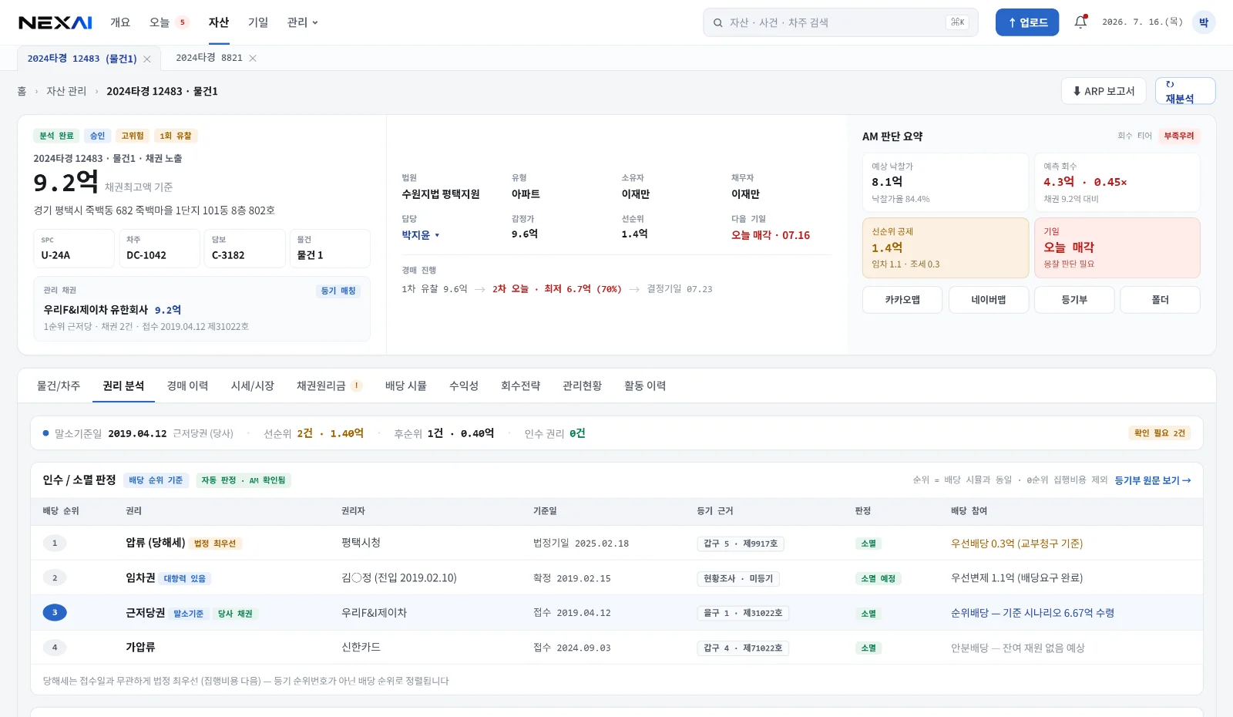This screenshot has width=1233, height=717.
Task: Open 네이버맵 link button
Action: tap(989, 300)
